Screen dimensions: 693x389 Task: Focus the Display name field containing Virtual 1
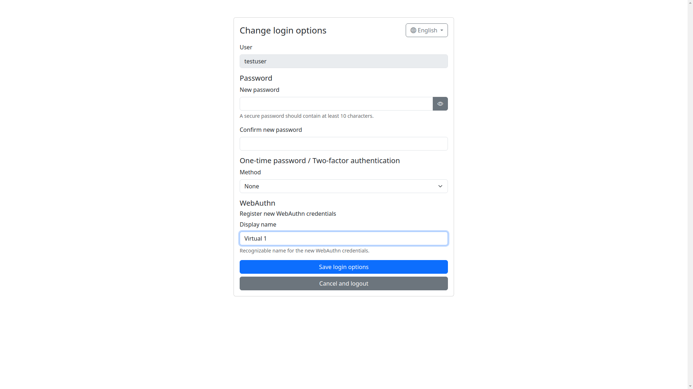pyautogui.click(x=344, y=238)
